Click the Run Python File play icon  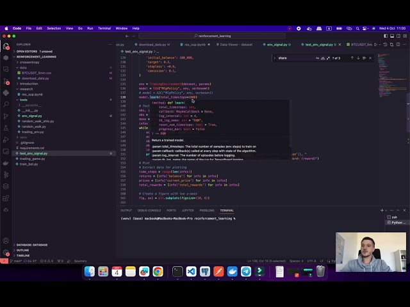(376, 45)
